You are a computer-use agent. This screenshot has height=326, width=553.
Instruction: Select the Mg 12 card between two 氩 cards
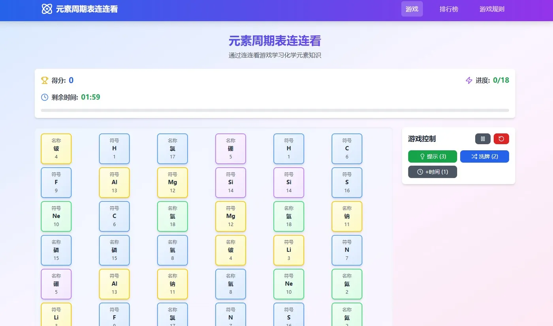(x=231, y=216)
